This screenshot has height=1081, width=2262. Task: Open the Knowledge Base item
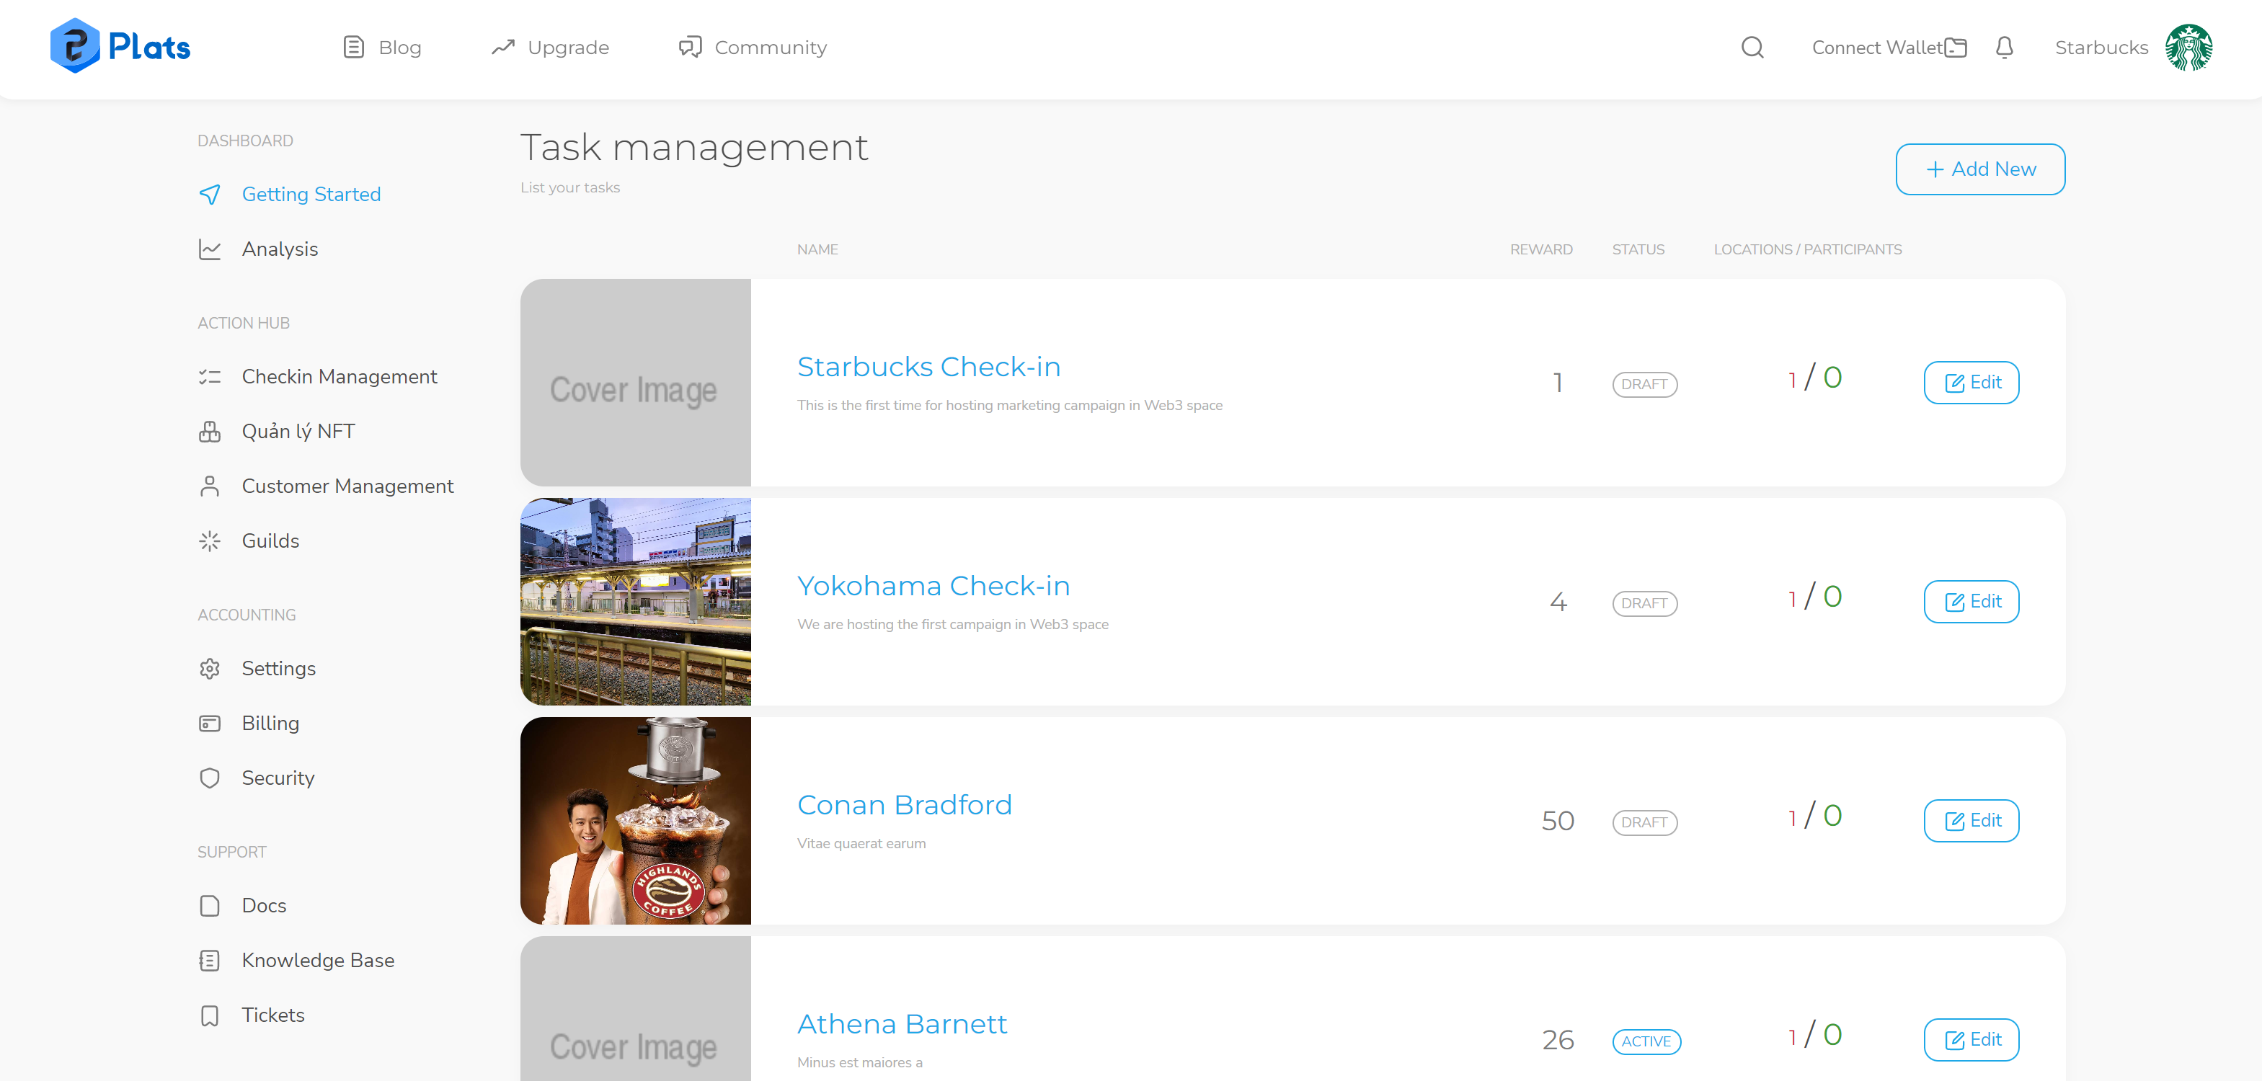click(x=317, y=960)
